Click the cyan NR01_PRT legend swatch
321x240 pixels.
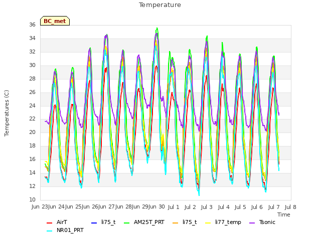(x=49, y=231)
